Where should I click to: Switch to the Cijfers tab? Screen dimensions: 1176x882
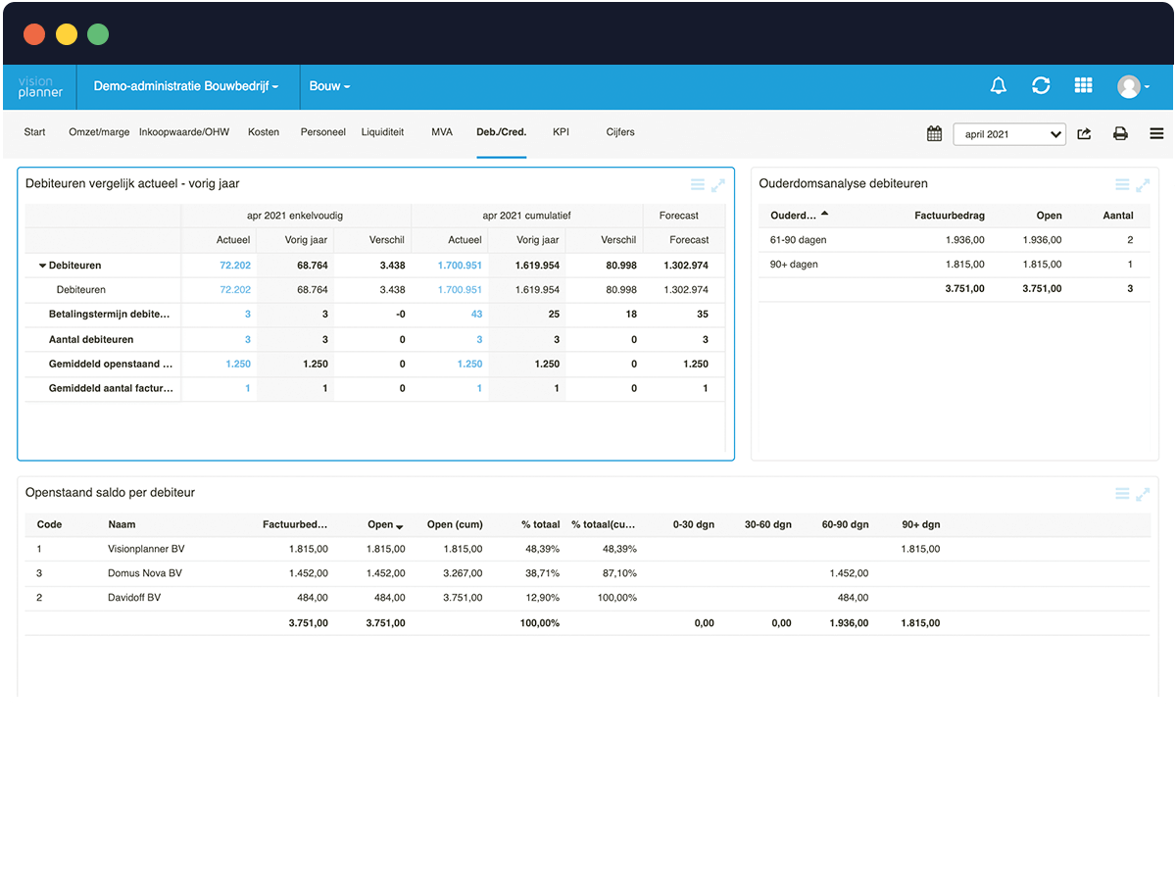(620, 132)
